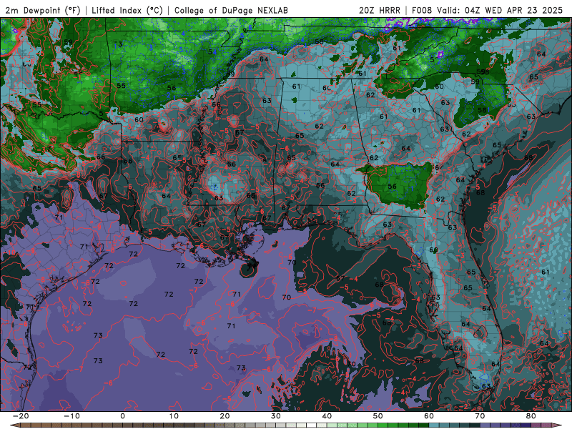Pick the brown segment of the color scale bar
Viewport: 572px width, 429px height.
pyautogui.click(x=73, y=425)
